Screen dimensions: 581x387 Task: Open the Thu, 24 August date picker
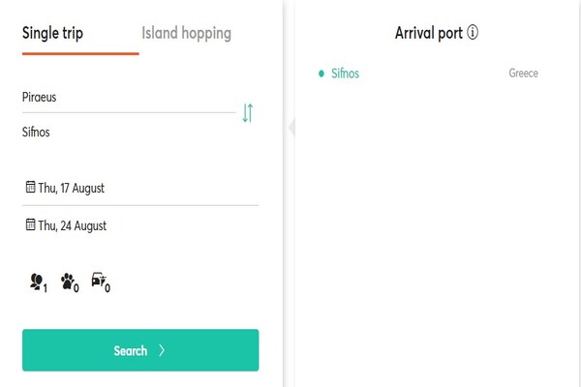(140, 225)
